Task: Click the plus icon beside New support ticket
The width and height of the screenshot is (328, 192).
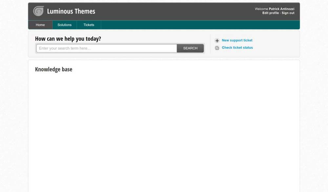Action: point(217,41)
